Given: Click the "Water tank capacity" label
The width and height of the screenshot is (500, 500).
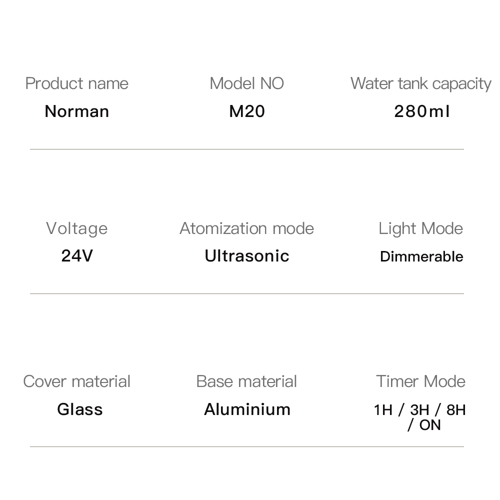Looking at the screenshot, I should tap(420, 83).
